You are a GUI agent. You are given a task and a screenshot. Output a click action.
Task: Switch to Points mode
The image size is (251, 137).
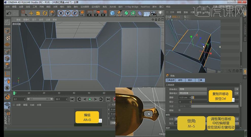pos(7,52)
